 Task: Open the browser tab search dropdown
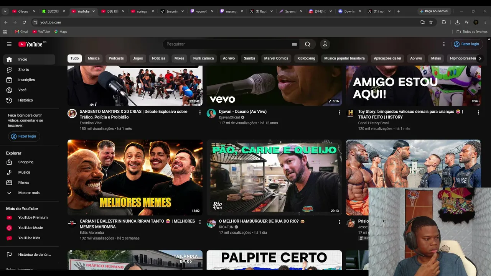pos(5,11)
